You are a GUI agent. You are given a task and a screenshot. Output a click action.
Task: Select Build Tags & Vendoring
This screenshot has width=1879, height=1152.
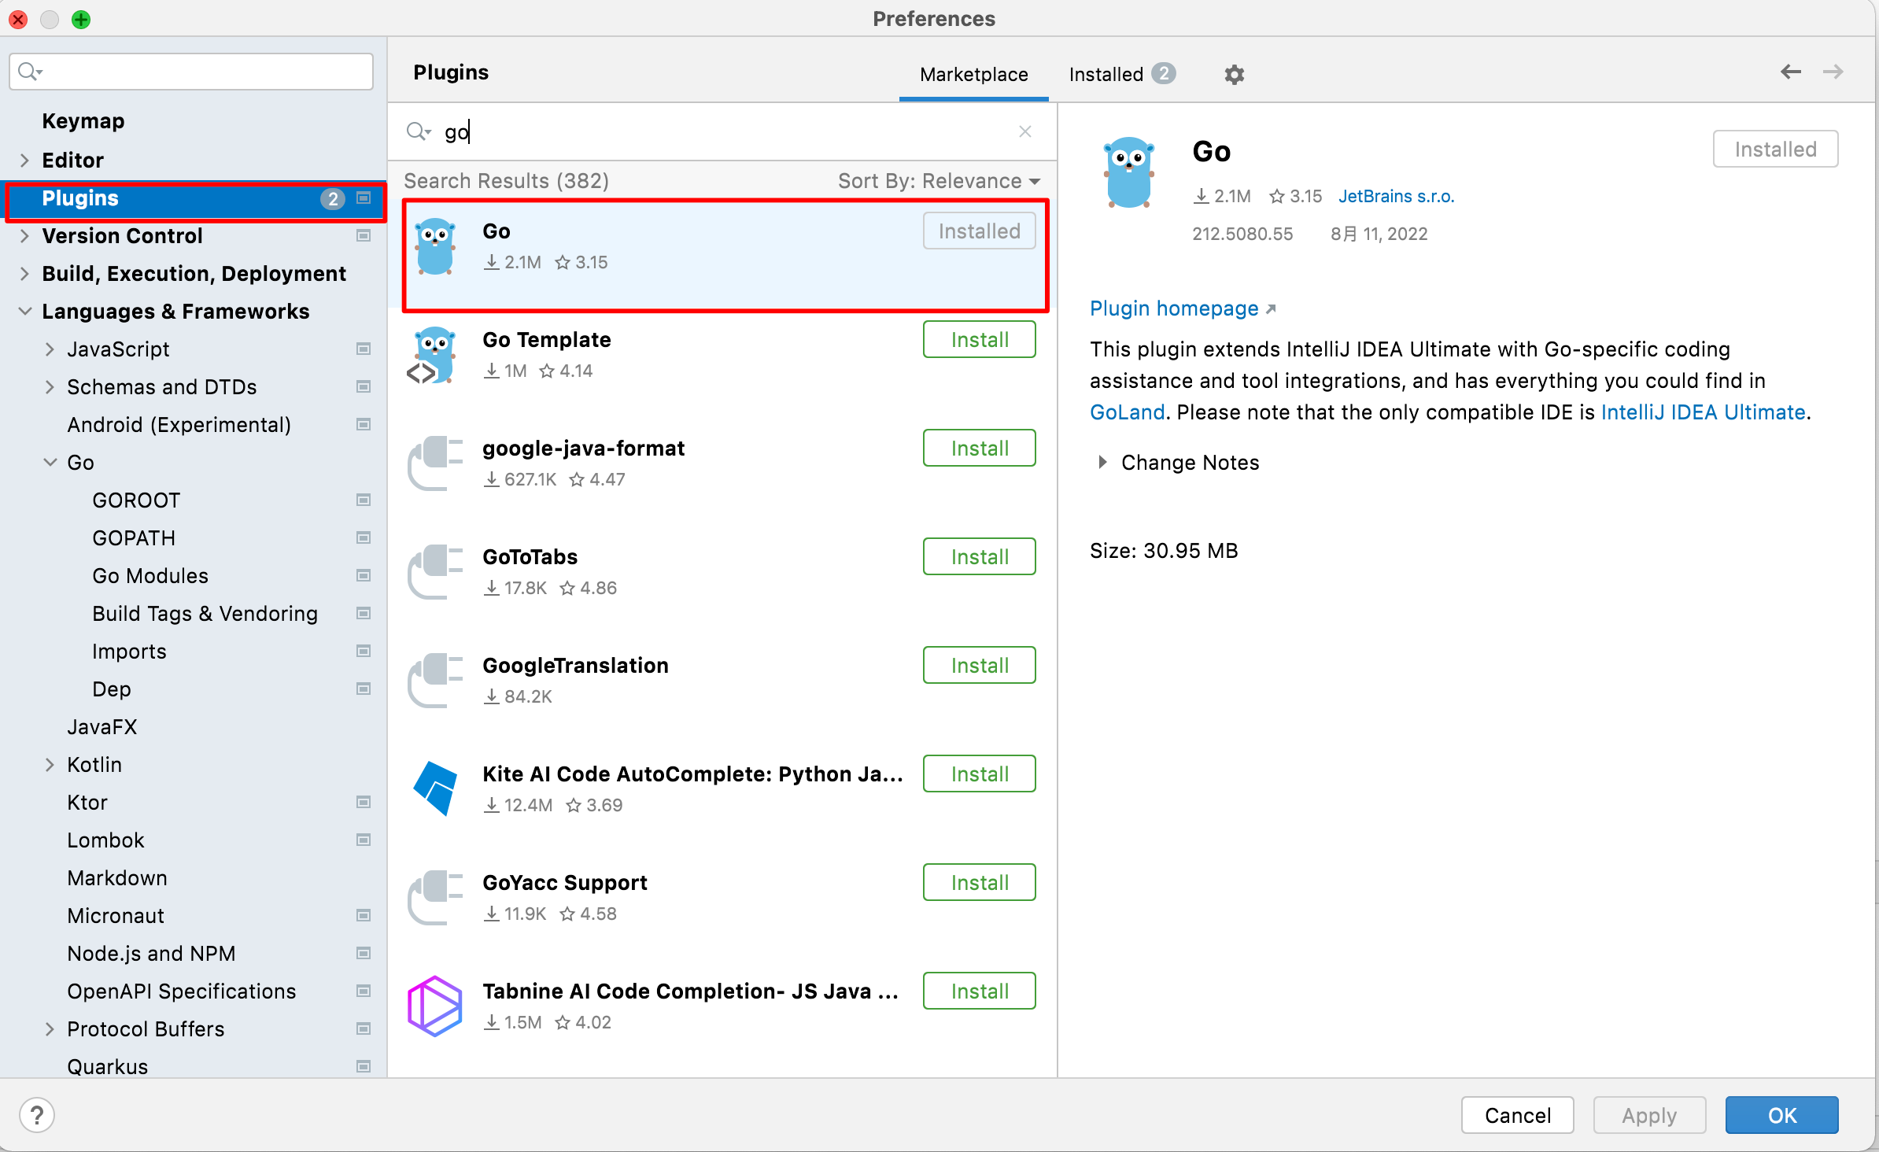pyautogui.click(x=205, y=614)
